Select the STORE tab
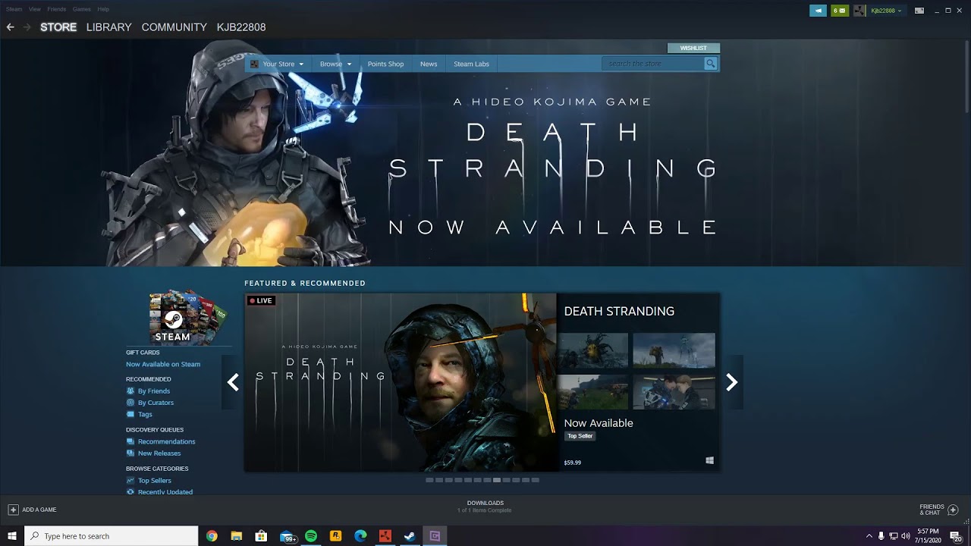Image resolution: width=971 pixels, height=546 pixels. pyautogui.click(x=58, y=27)
